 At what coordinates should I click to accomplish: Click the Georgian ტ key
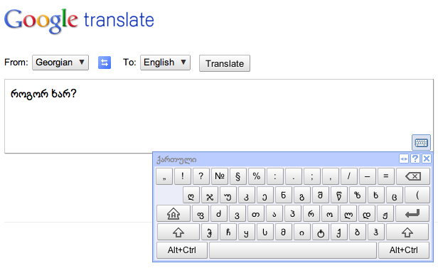321,232
